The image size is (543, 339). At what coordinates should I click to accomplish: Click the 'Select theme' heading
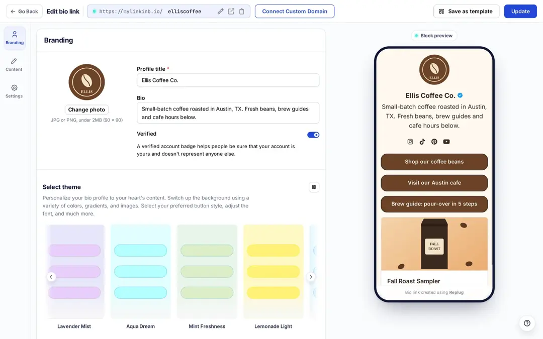point(62,187)
